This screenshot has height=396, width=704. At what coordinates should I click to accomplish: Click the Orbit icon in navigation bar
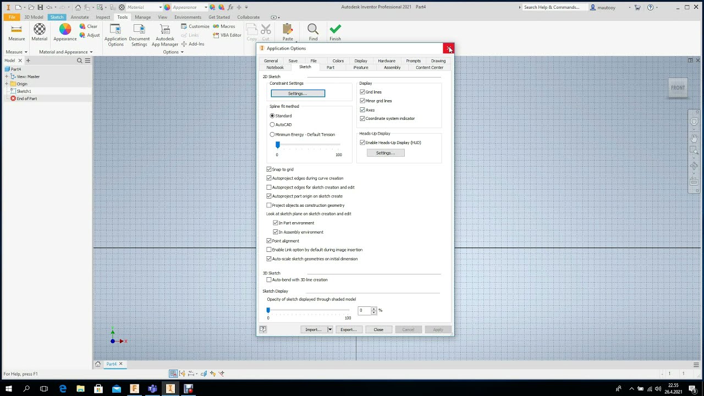pyautogui.click(x=694, y=166)
